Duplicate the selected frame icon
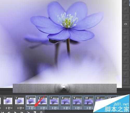 tap(35, 112)
